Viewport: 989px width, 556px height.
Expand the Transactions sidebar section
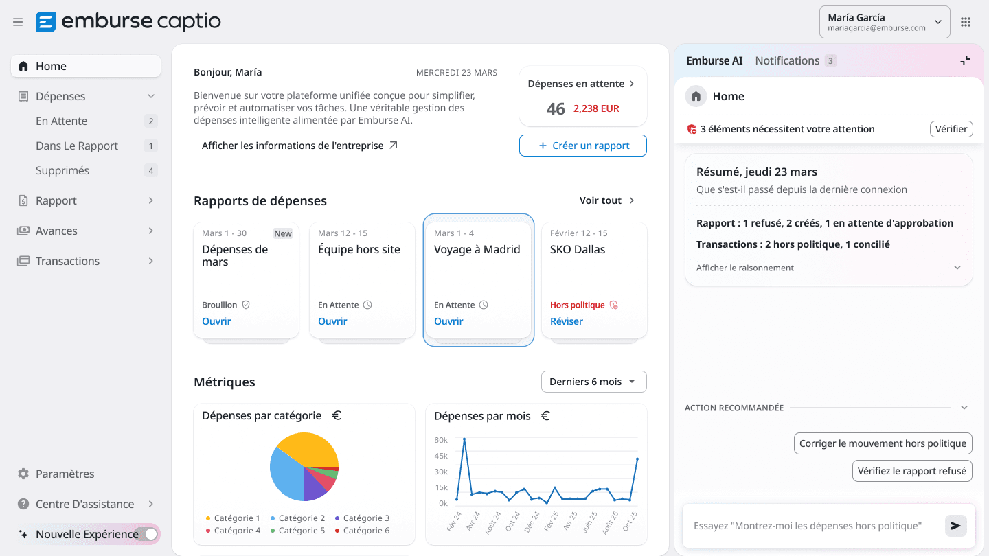coord(151,261)
